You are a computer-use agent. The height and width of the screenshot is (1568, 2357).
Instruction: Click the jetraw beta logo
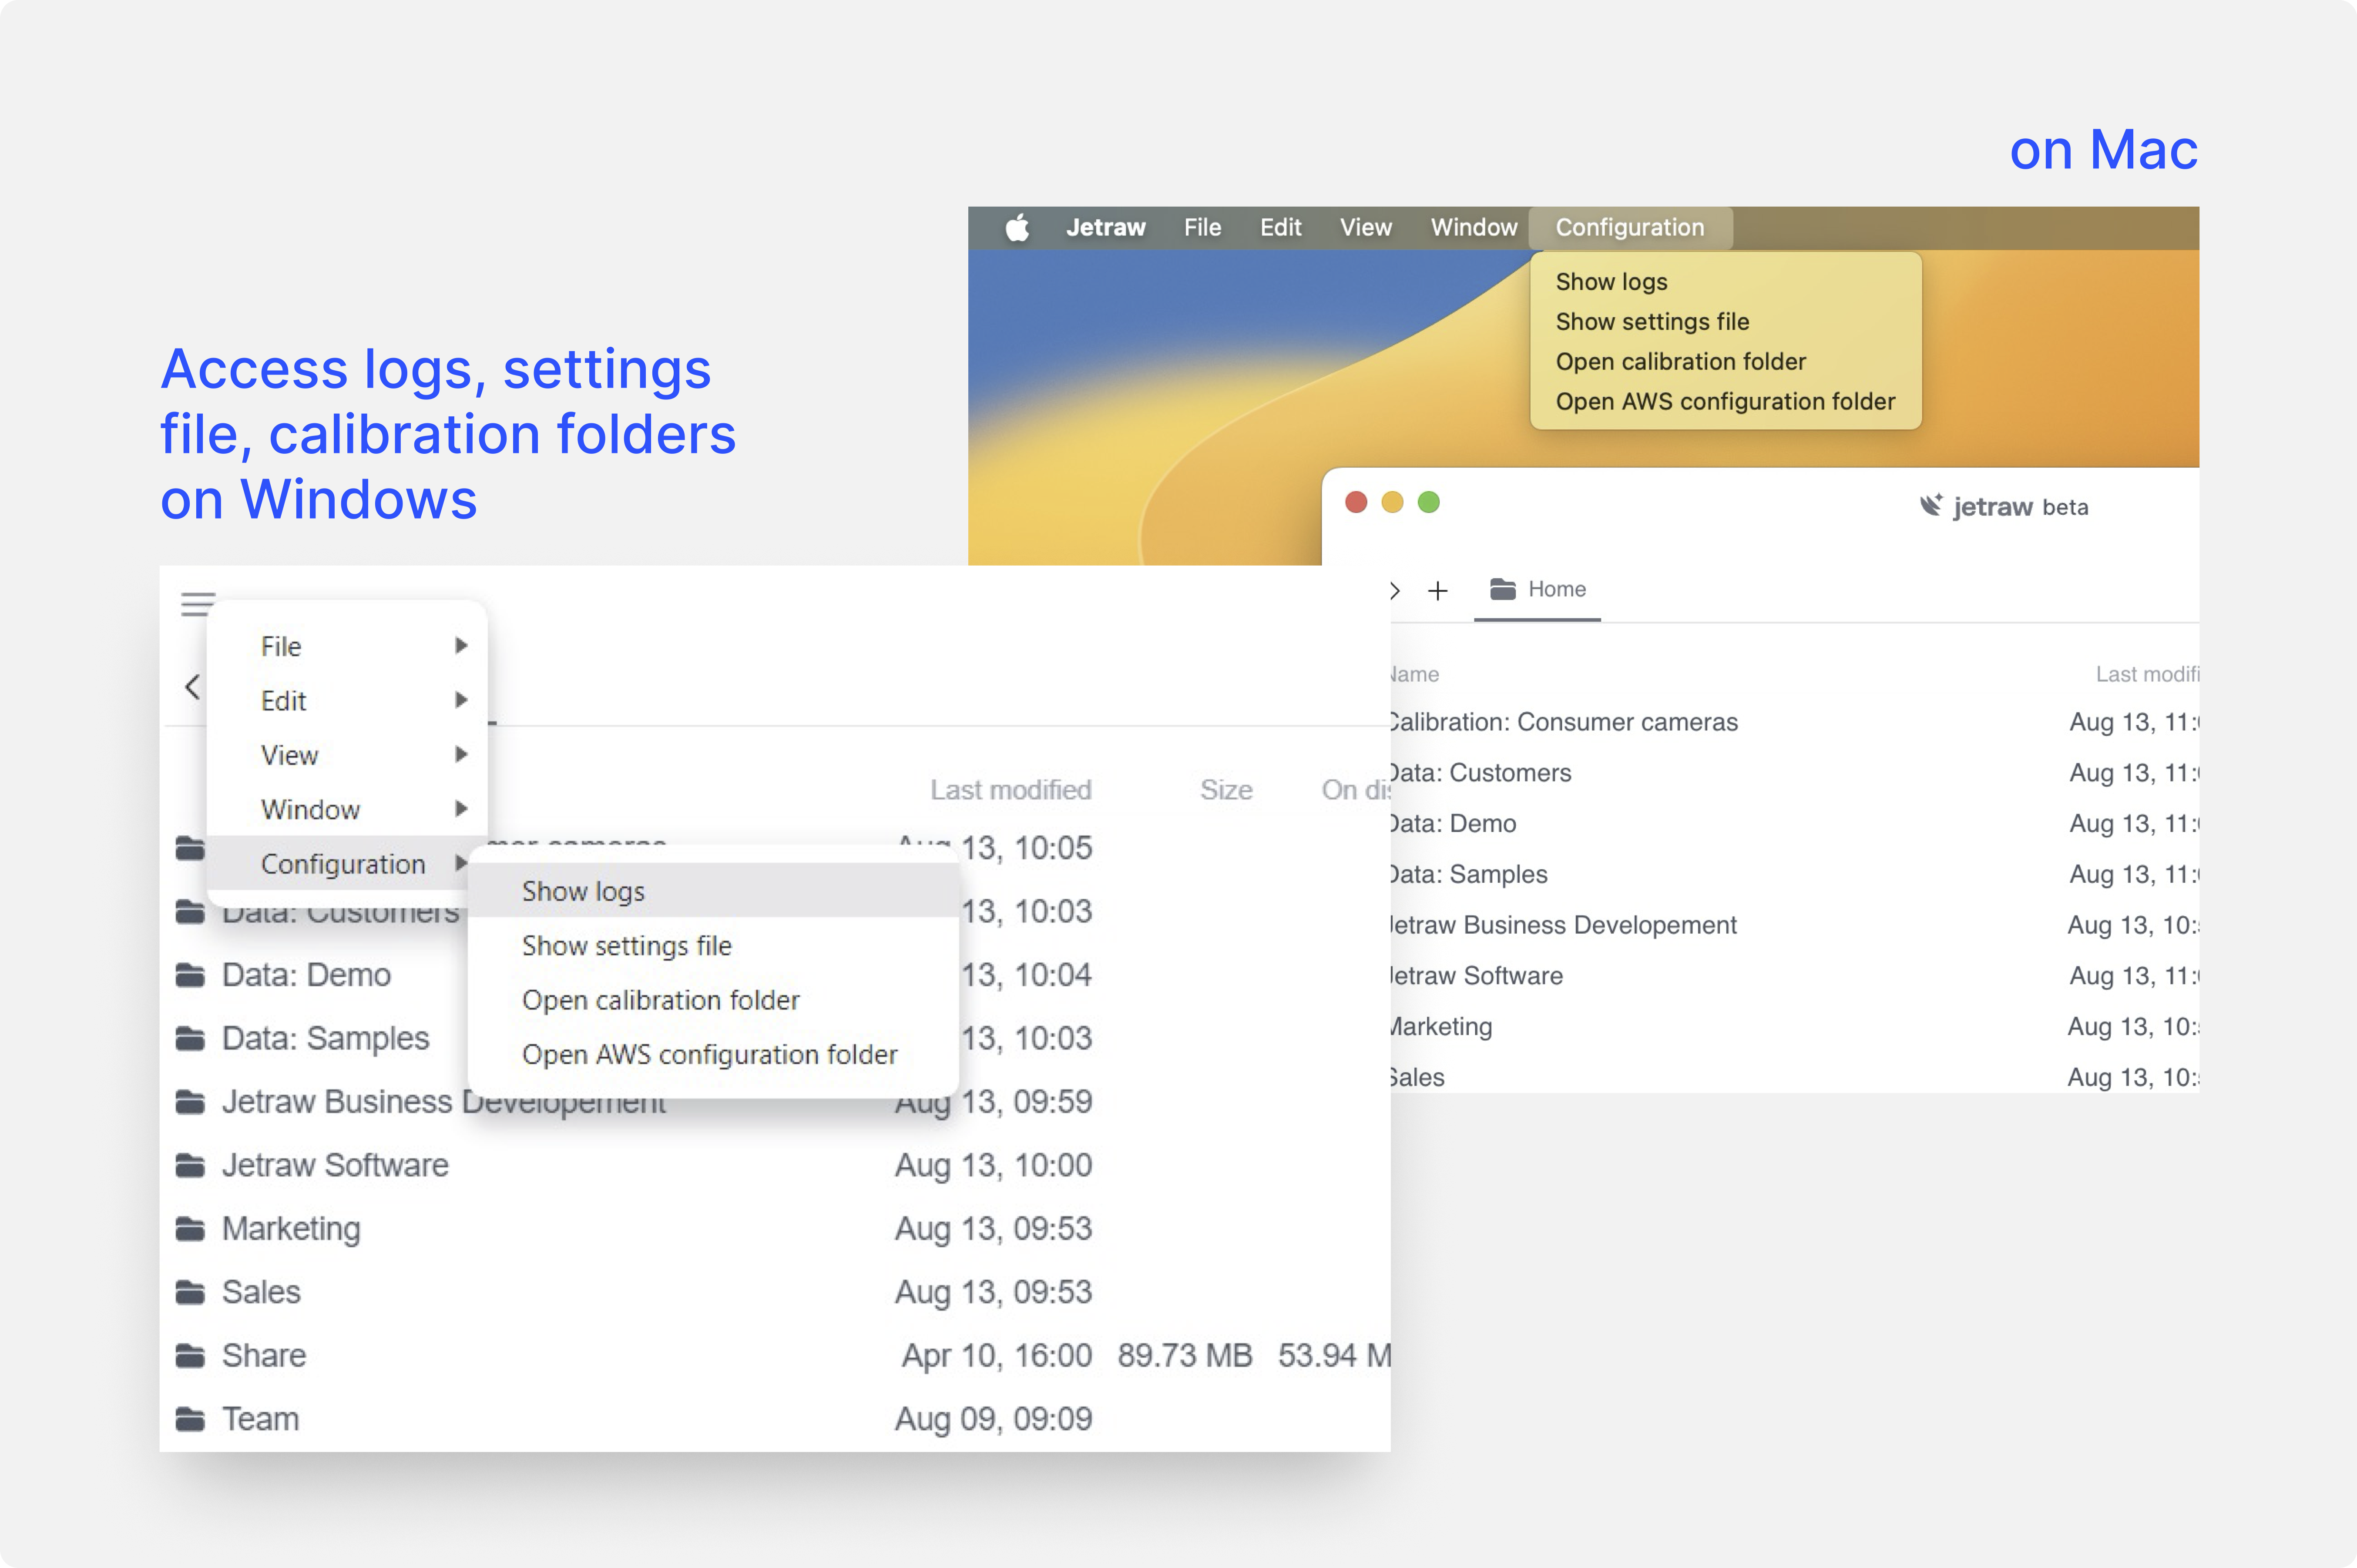(2003, 507)
